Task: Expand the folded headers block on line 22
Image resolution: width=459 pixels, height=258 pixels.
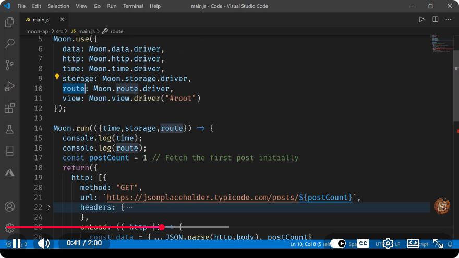Action: click(49, 207)
